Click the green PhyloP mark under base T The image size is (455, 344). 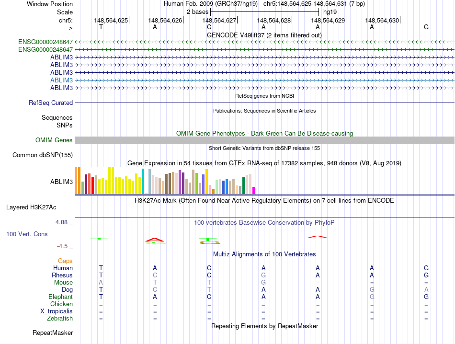tap(99, 239)
